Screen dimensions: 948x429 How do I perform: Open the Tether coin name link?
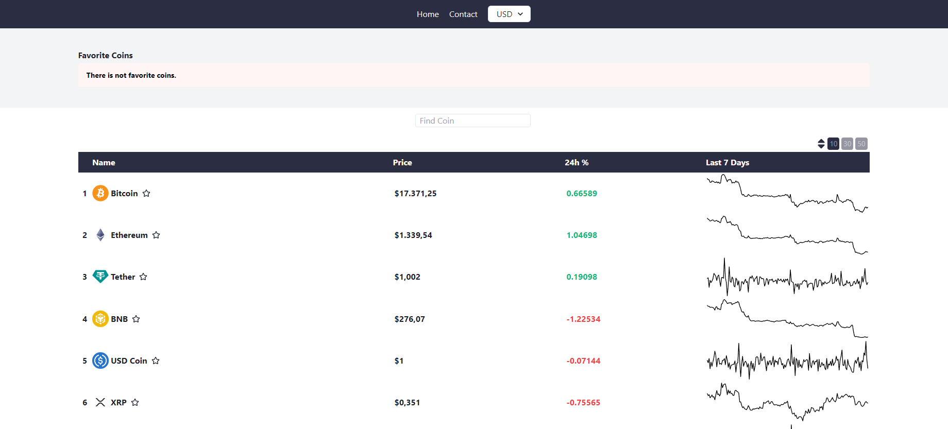[x=123, y=277]
